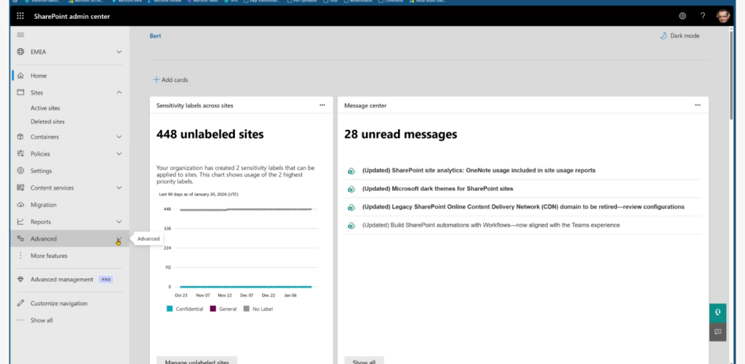745x364 pixels.
Task: Expand the Content services section
Action: coord(119,188)
